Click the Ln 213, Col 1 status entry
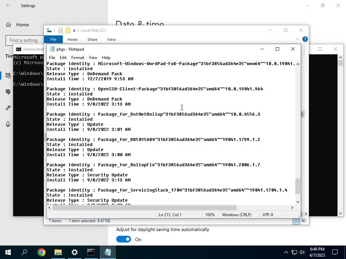The width and height of the screenshot is (346, 259). [170, 215]
